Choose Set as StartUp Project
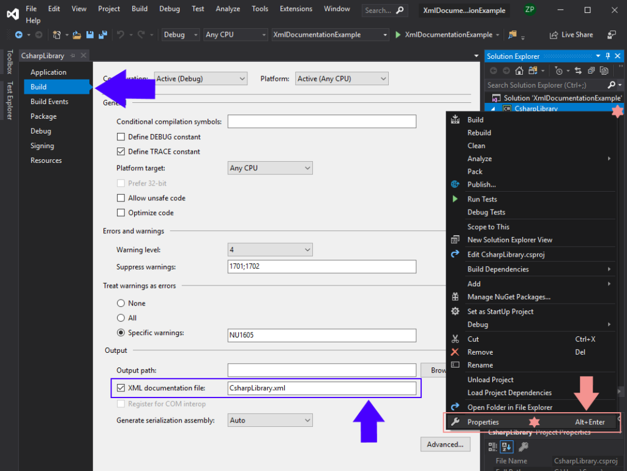Viewport: 627px width, 471px height. point(500,312)
